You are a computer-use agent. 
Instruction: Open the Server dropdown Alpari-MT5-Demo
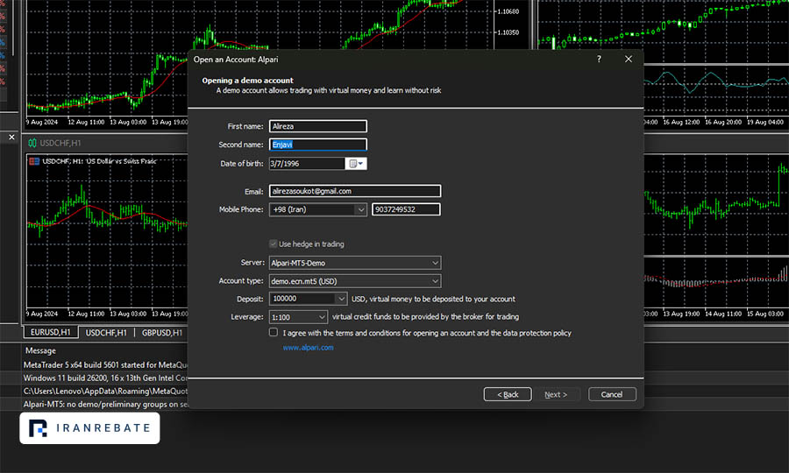pyautogui.click(x=355, y=263)
